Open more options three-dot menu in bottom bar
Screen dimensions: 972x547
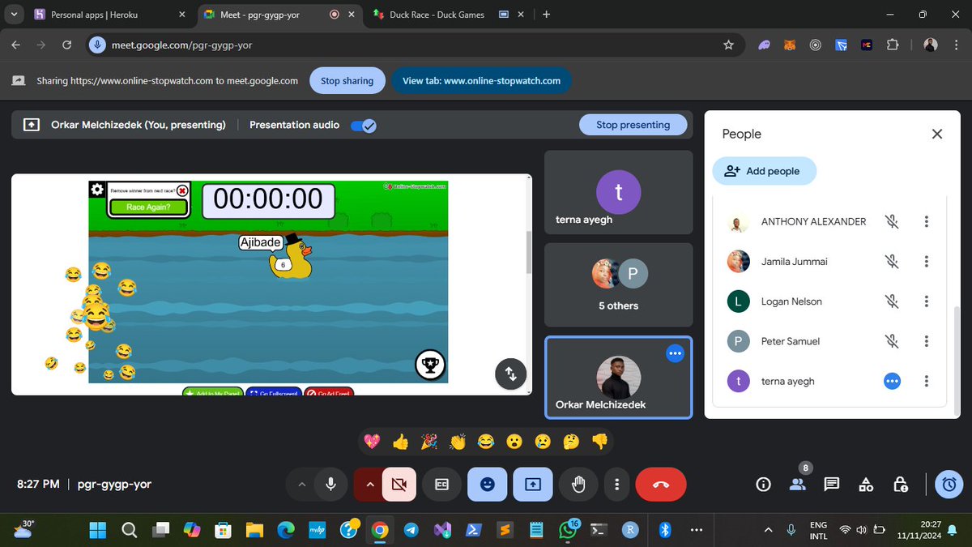[617, 485]
